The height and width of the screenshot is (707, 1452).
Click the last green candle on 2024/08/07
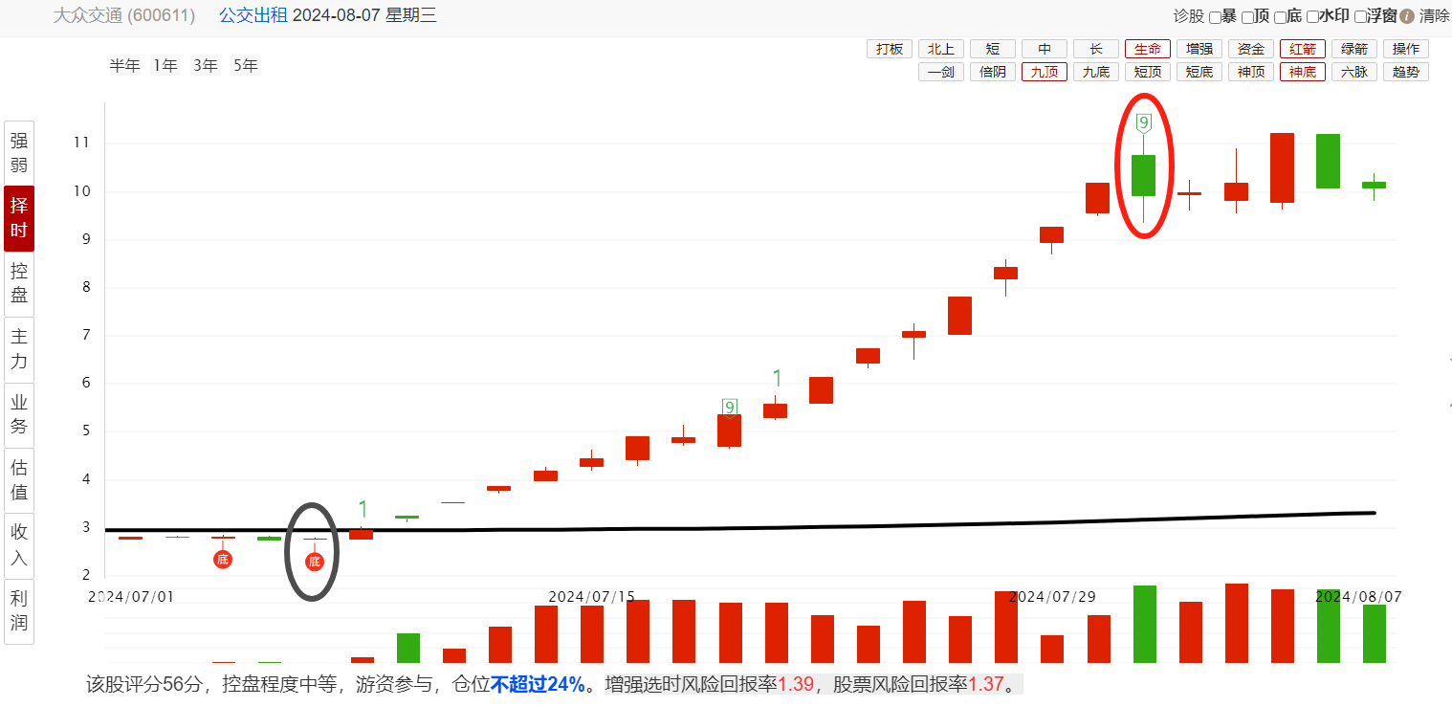[1374, 185]
